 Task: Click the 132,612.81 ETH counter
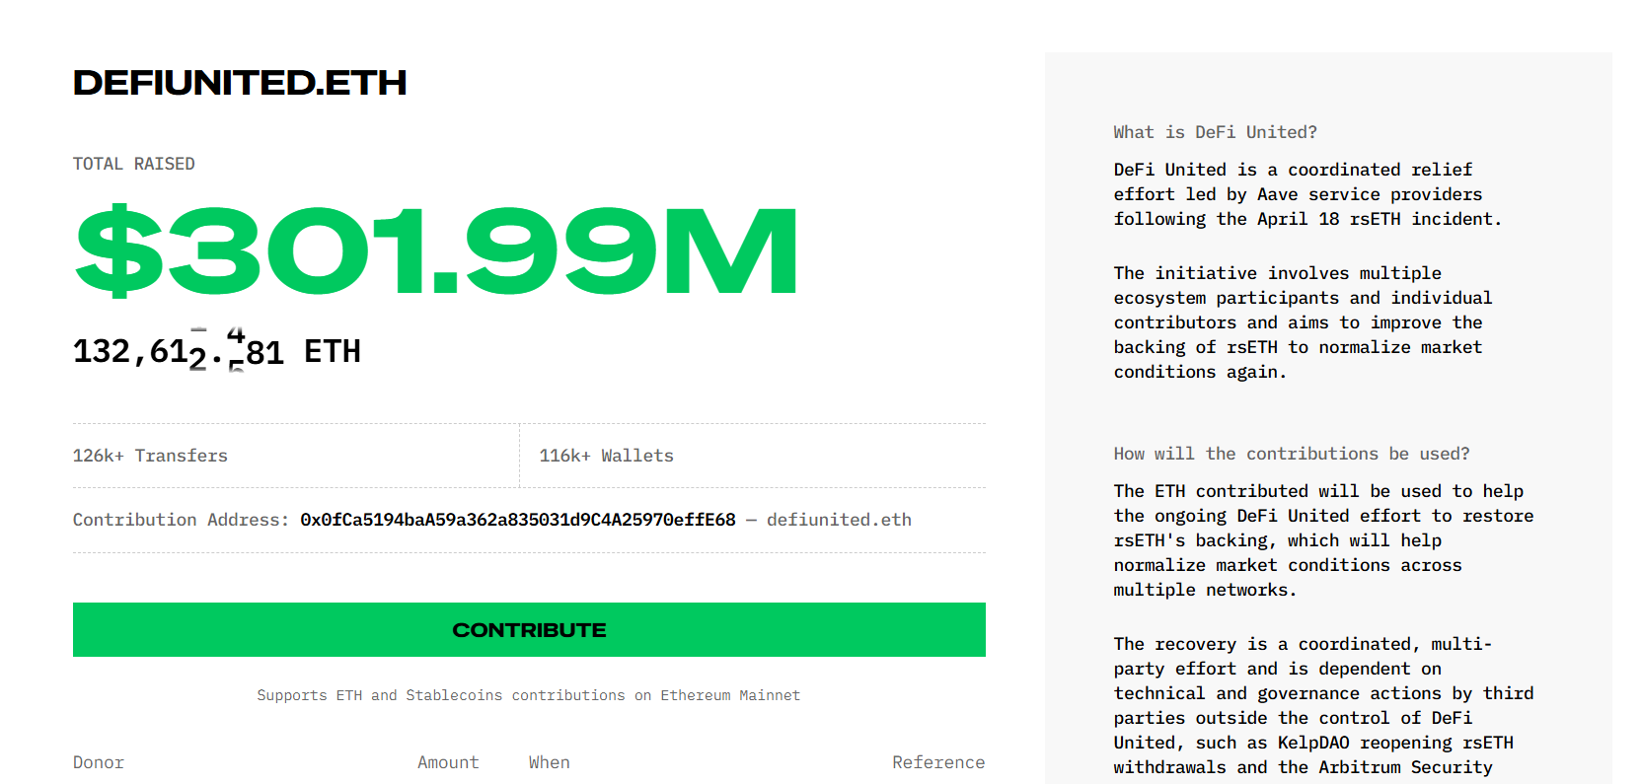coord(217,352)
